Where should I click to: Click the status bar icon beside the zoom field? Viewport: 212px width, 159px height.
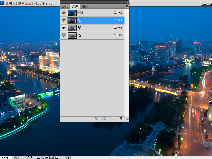[16, 158]
